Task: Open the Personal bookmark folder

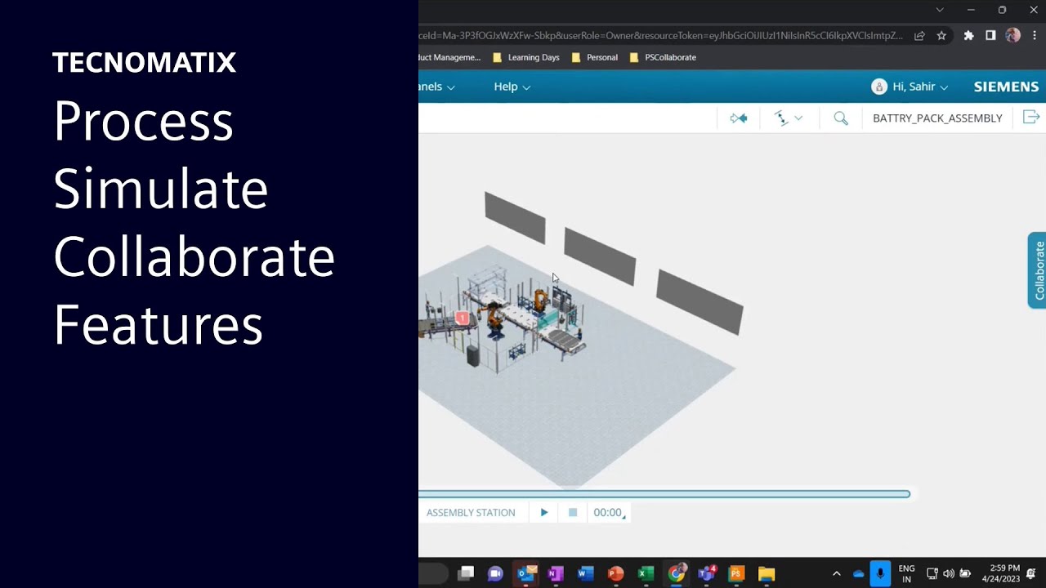Action: (x=595, y=57)
